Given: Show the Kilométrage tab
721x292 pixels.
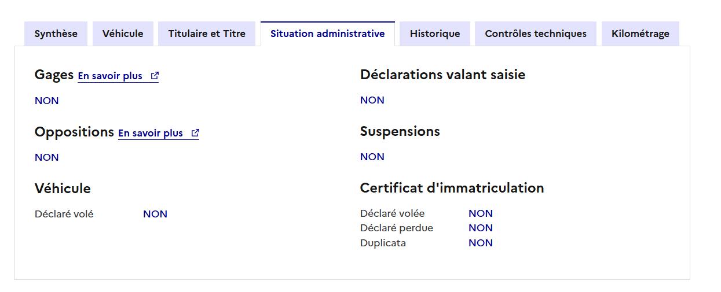Looking at the screenshot, I should coord(641,34).
